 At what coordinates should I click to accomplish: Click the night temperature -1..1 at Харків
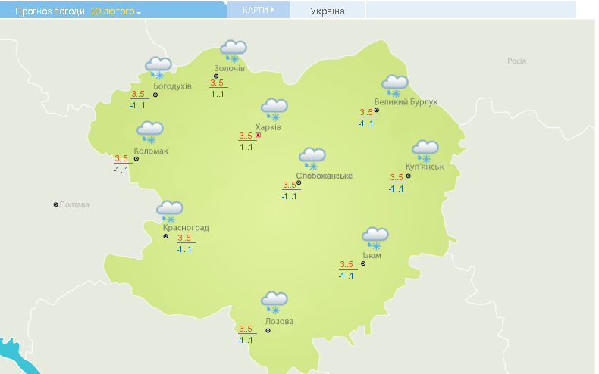[245, 148]
